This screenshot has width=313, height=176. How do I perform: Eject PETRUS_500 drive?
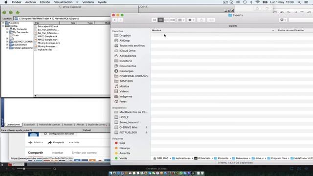(x=146, y=132)
